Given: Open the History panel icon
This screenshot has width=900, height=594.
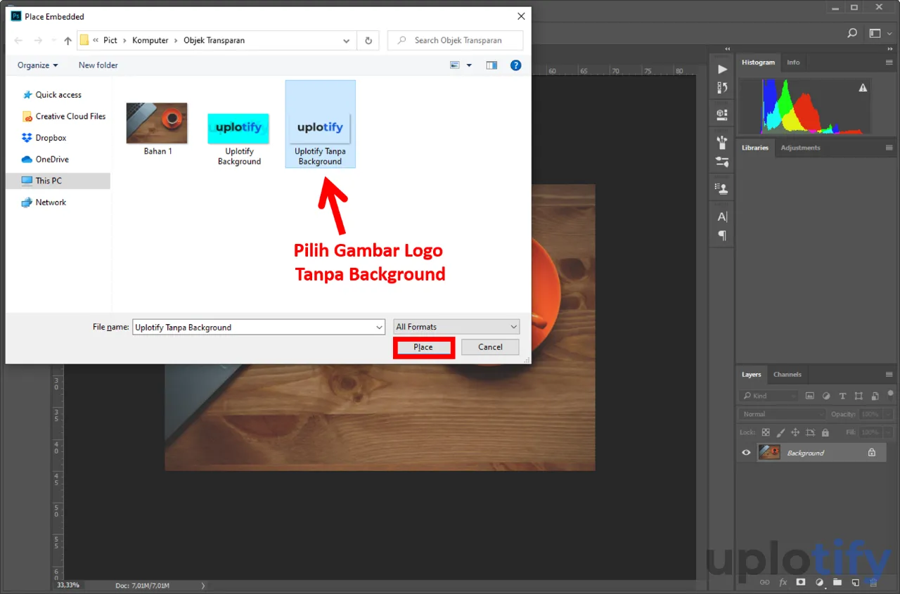Looking at the screenshot, I should (x=722, y=88).
